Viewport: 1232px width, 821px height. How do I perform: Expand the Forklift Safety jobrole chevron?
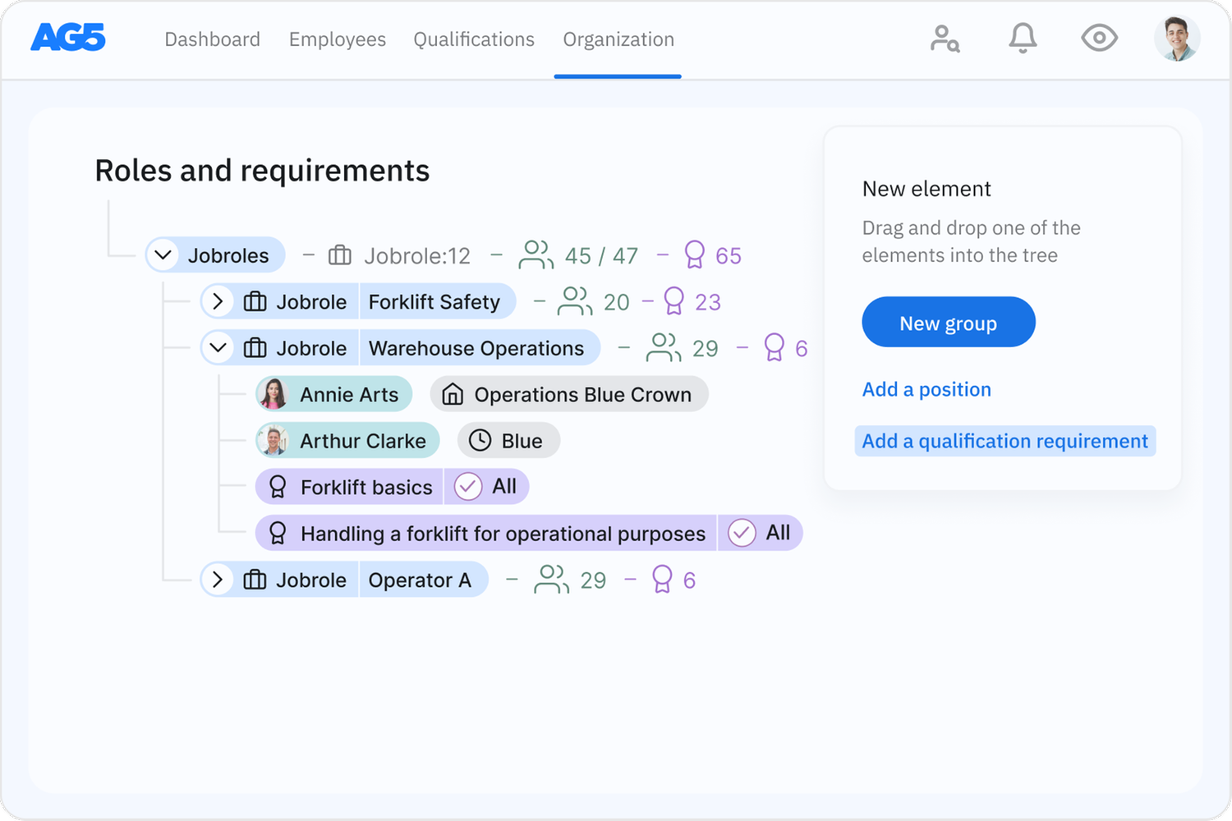(x=218, y=302)
